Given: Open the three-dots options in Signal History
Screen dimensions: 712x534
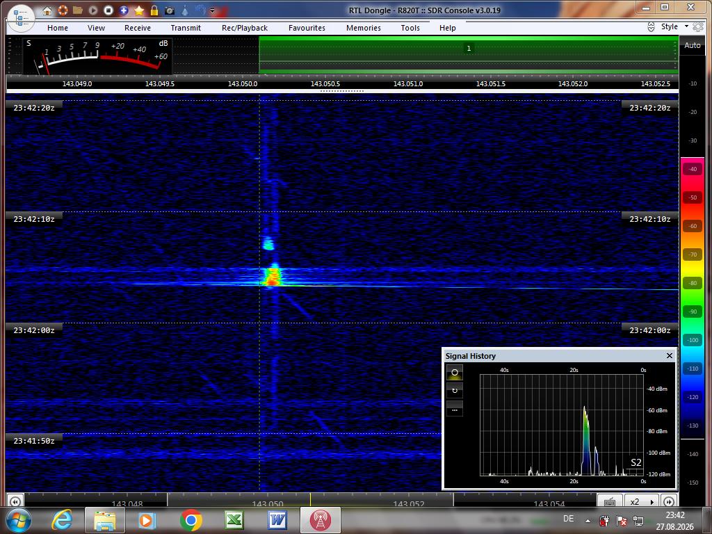Looking at the screenshot, I should [x=455, y=409].
